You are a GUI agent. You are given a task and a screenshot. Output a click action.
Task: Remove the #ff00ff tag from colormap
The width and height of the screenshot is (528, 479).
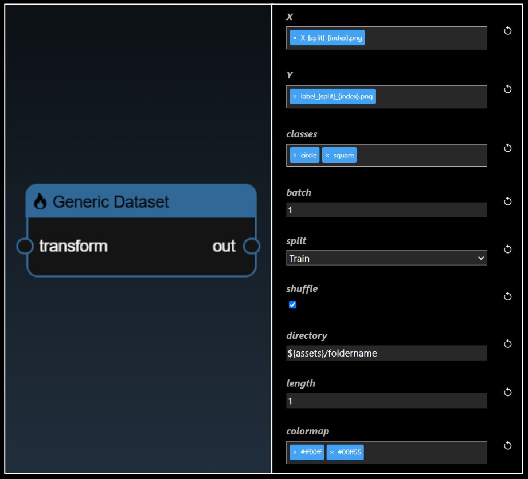295,452
